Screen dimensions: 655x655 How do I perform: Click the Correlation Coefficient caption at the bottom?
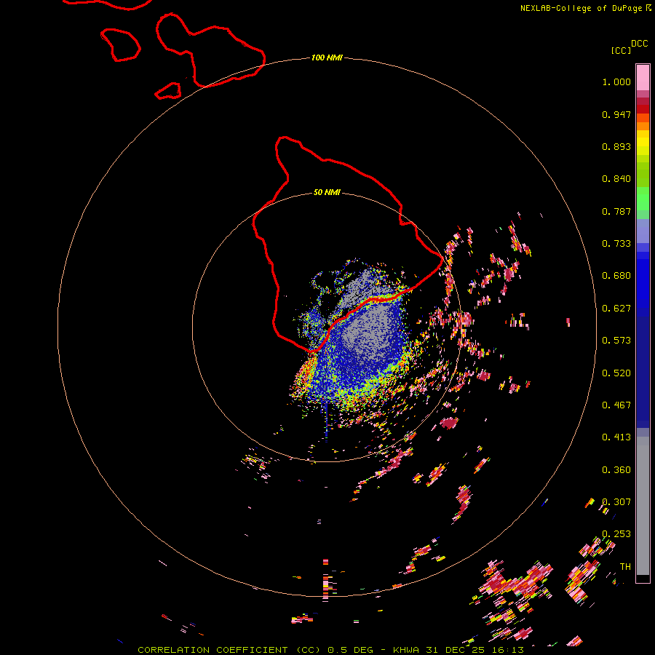tap(330, 650)
